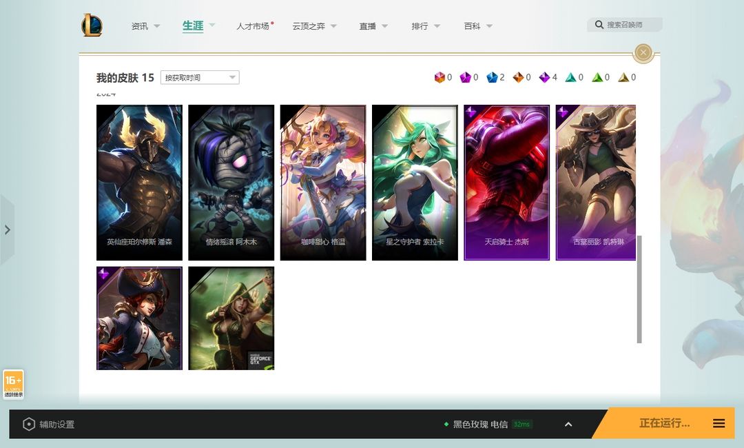Click the 16+ age rating badge
The height and width of the screenshot is (448, 744).
click(13, 385)
